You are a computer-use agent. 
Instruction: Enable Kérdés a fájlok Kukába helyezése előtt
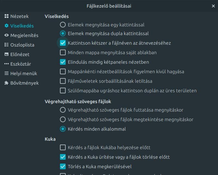coord(63,148)
